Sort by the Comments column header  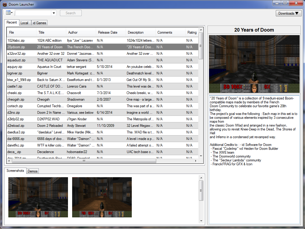click(x=170, y=32)
